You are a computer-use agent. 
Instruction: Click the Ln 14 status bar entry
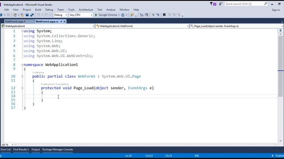[128, 156]
